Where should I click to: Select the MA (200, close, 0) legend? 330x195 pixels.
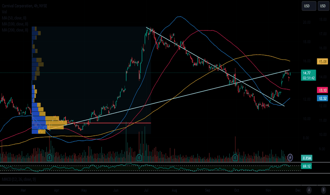click(x=15, y=30)
